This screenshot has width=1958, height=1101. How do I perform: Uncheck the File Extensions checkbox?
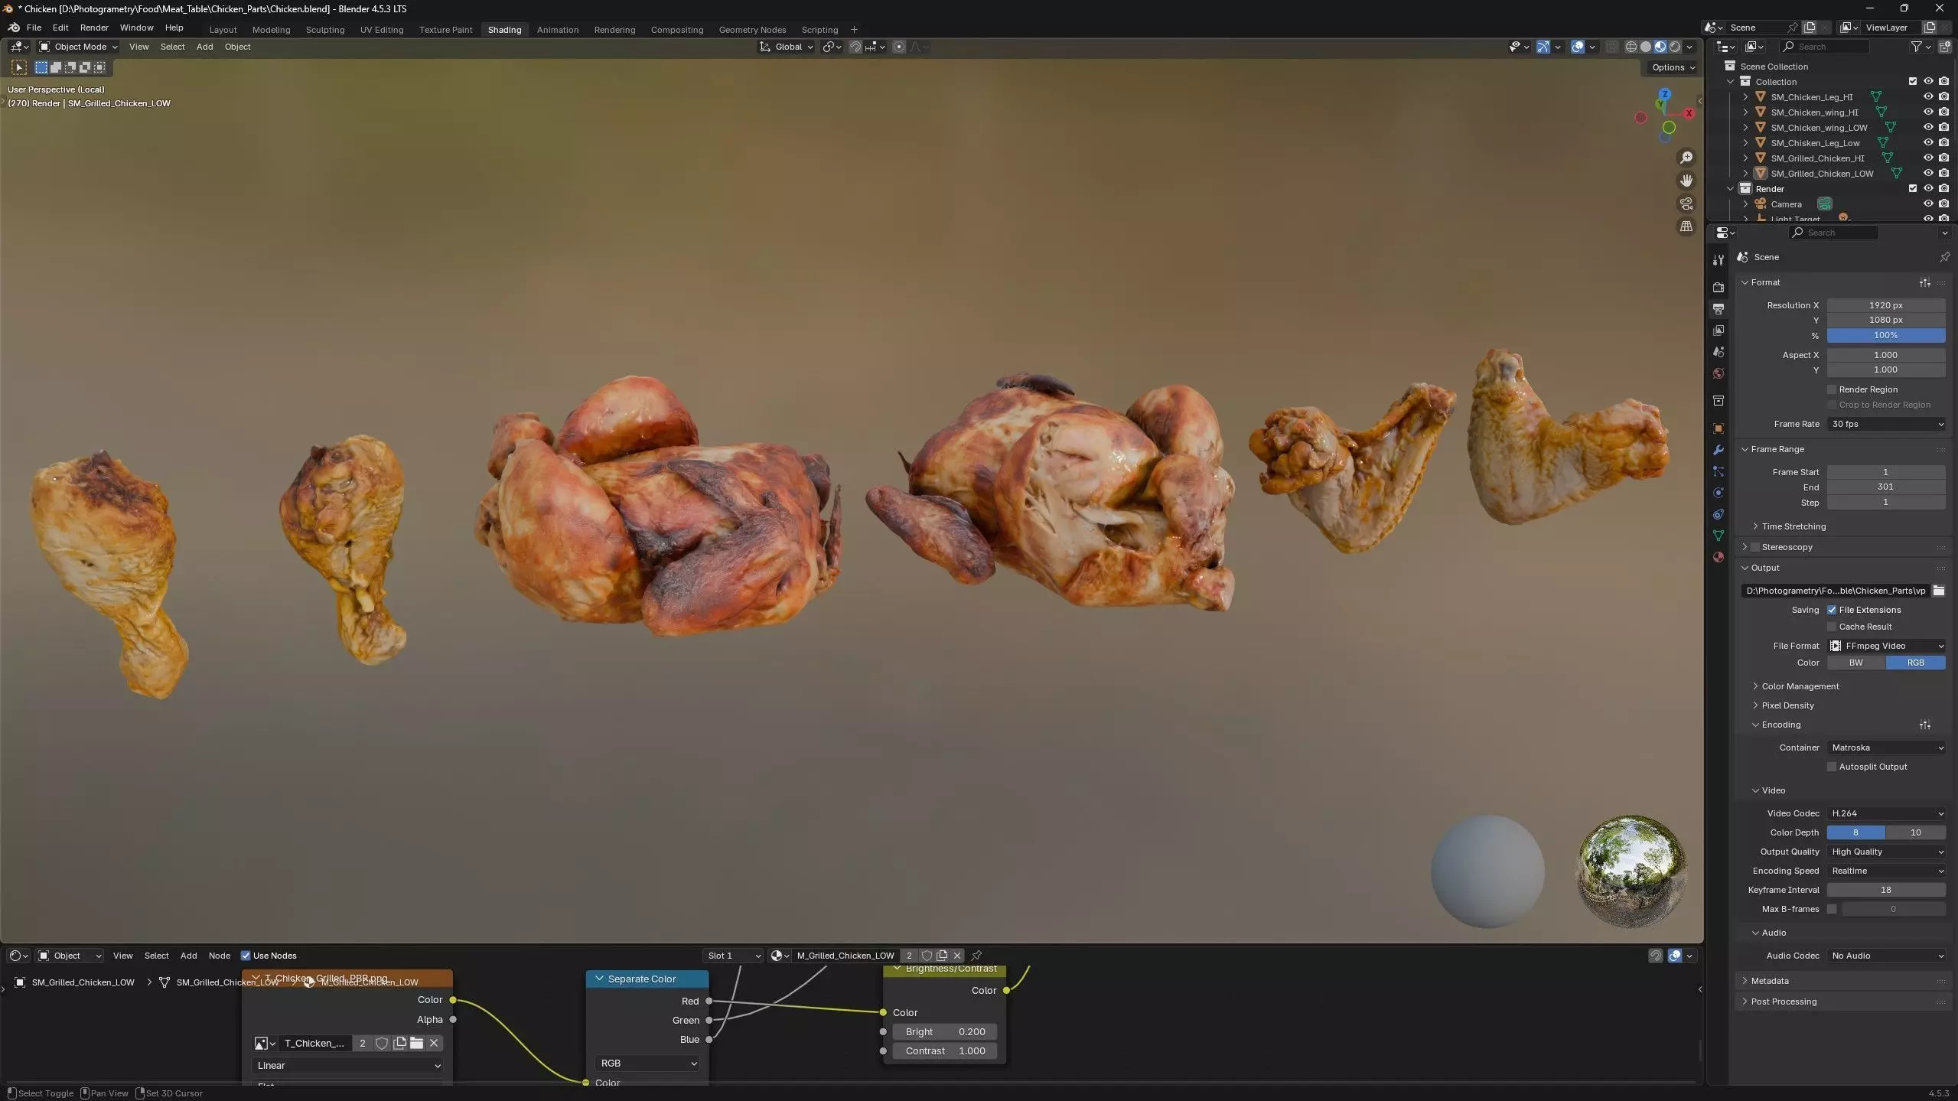coord(1832,610)
